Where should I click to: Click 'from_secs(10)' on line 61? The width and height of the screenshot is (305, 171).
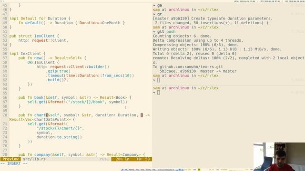[x=118, y=76]
